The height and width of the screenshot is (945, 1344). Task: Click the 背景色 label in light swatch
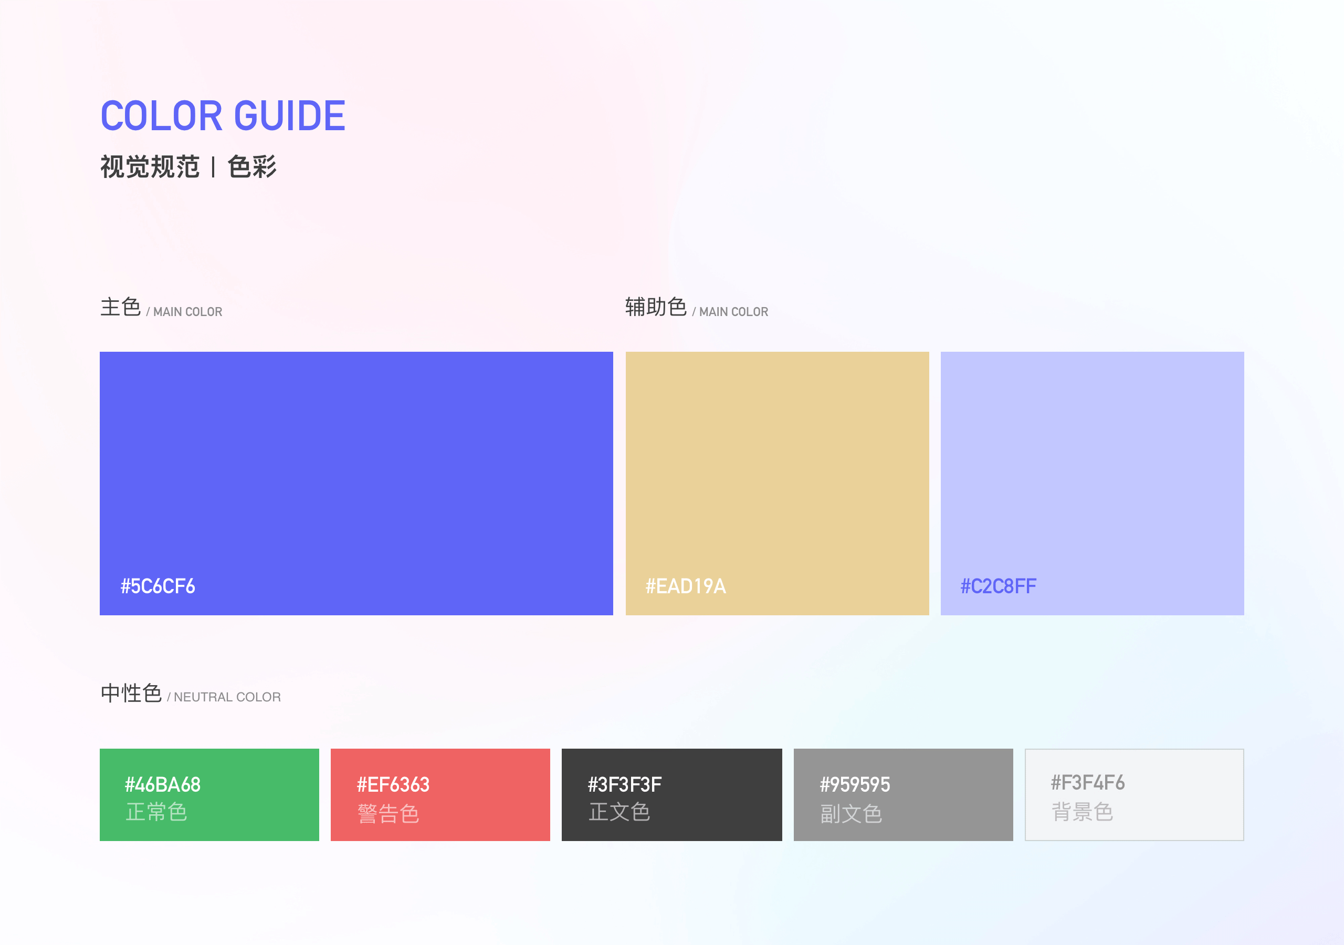tap(1081, 812)
